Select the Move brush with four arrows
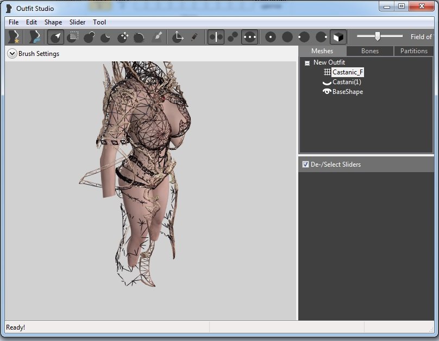The width and height of the screenshot is (439, 341). pos(123,37)
